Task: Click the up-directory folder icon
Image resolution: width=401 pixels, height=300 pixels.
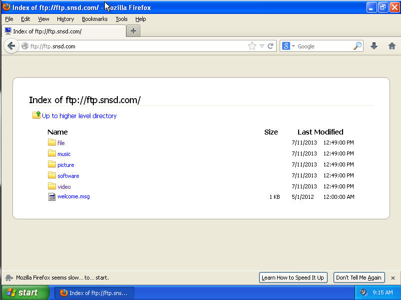Action: tap(36, 115)
